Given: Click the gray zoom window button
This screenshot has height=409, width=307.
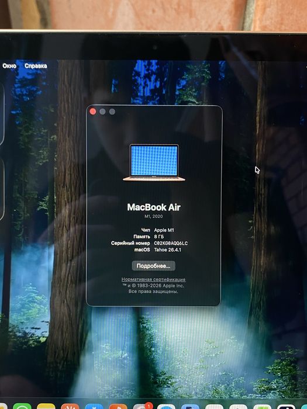Looking at the screenshot, I should pyautogui.click(x=112, y=112).
